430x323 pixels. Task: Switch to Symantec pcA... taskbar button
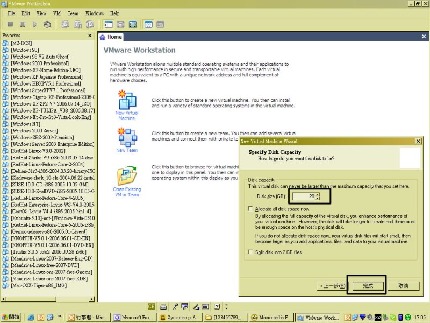(181, 318)
